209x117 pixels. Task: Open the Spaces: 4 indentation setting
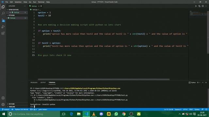coord(178,110)
